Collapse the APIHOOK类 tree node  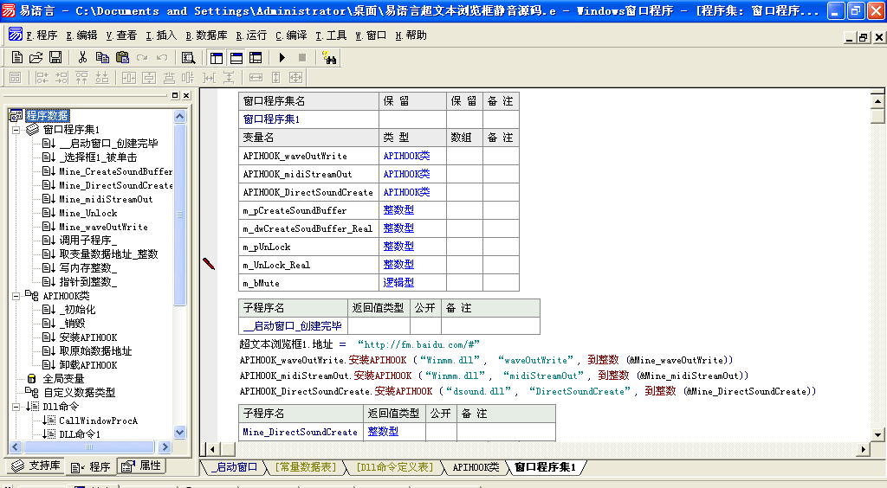point(16,296)
